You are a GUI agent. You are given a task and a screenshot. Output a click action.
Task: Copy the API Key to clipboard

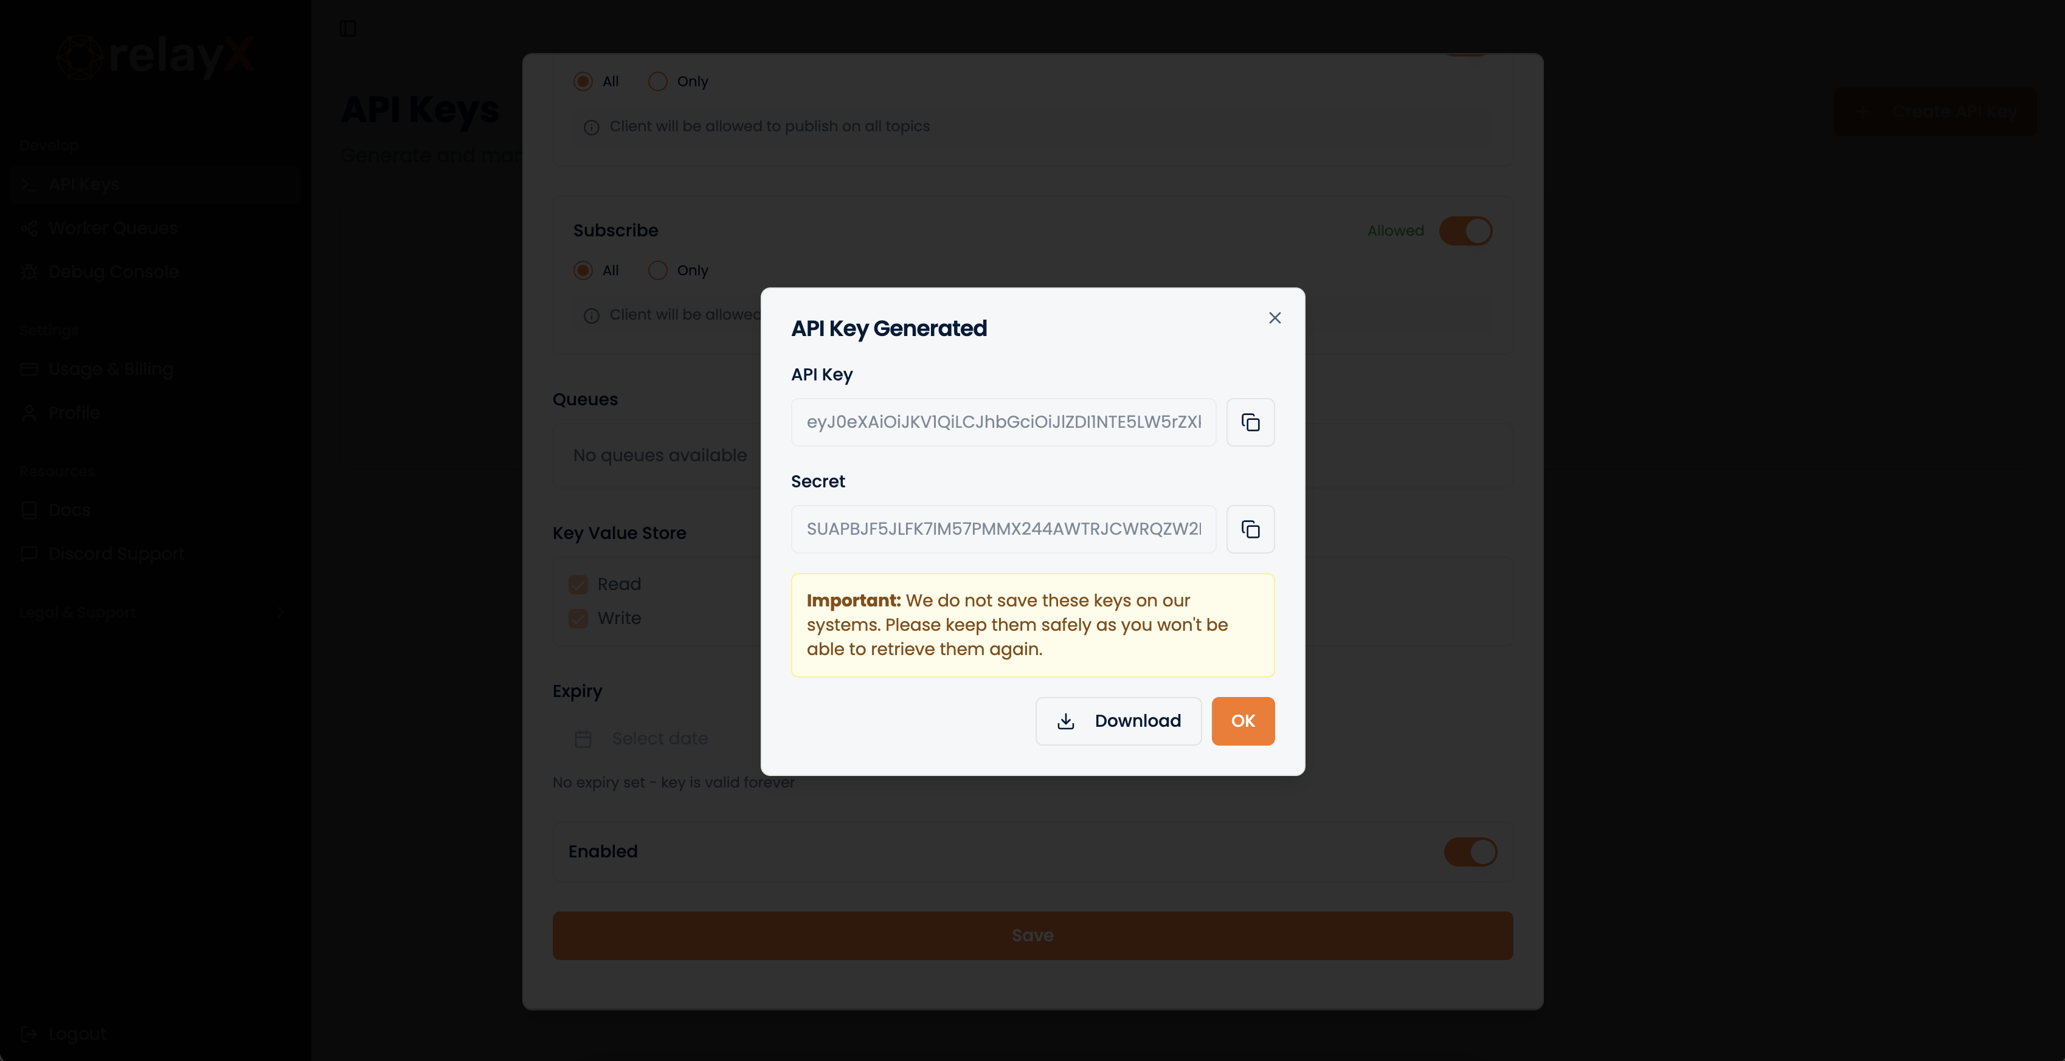pyautogui.click(x=1250, y=422)
